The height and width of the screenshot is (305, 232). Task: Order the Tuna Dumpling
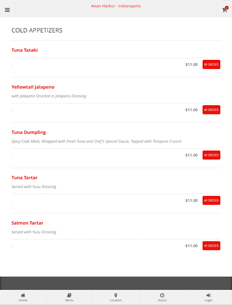click(x=211, y=155)
